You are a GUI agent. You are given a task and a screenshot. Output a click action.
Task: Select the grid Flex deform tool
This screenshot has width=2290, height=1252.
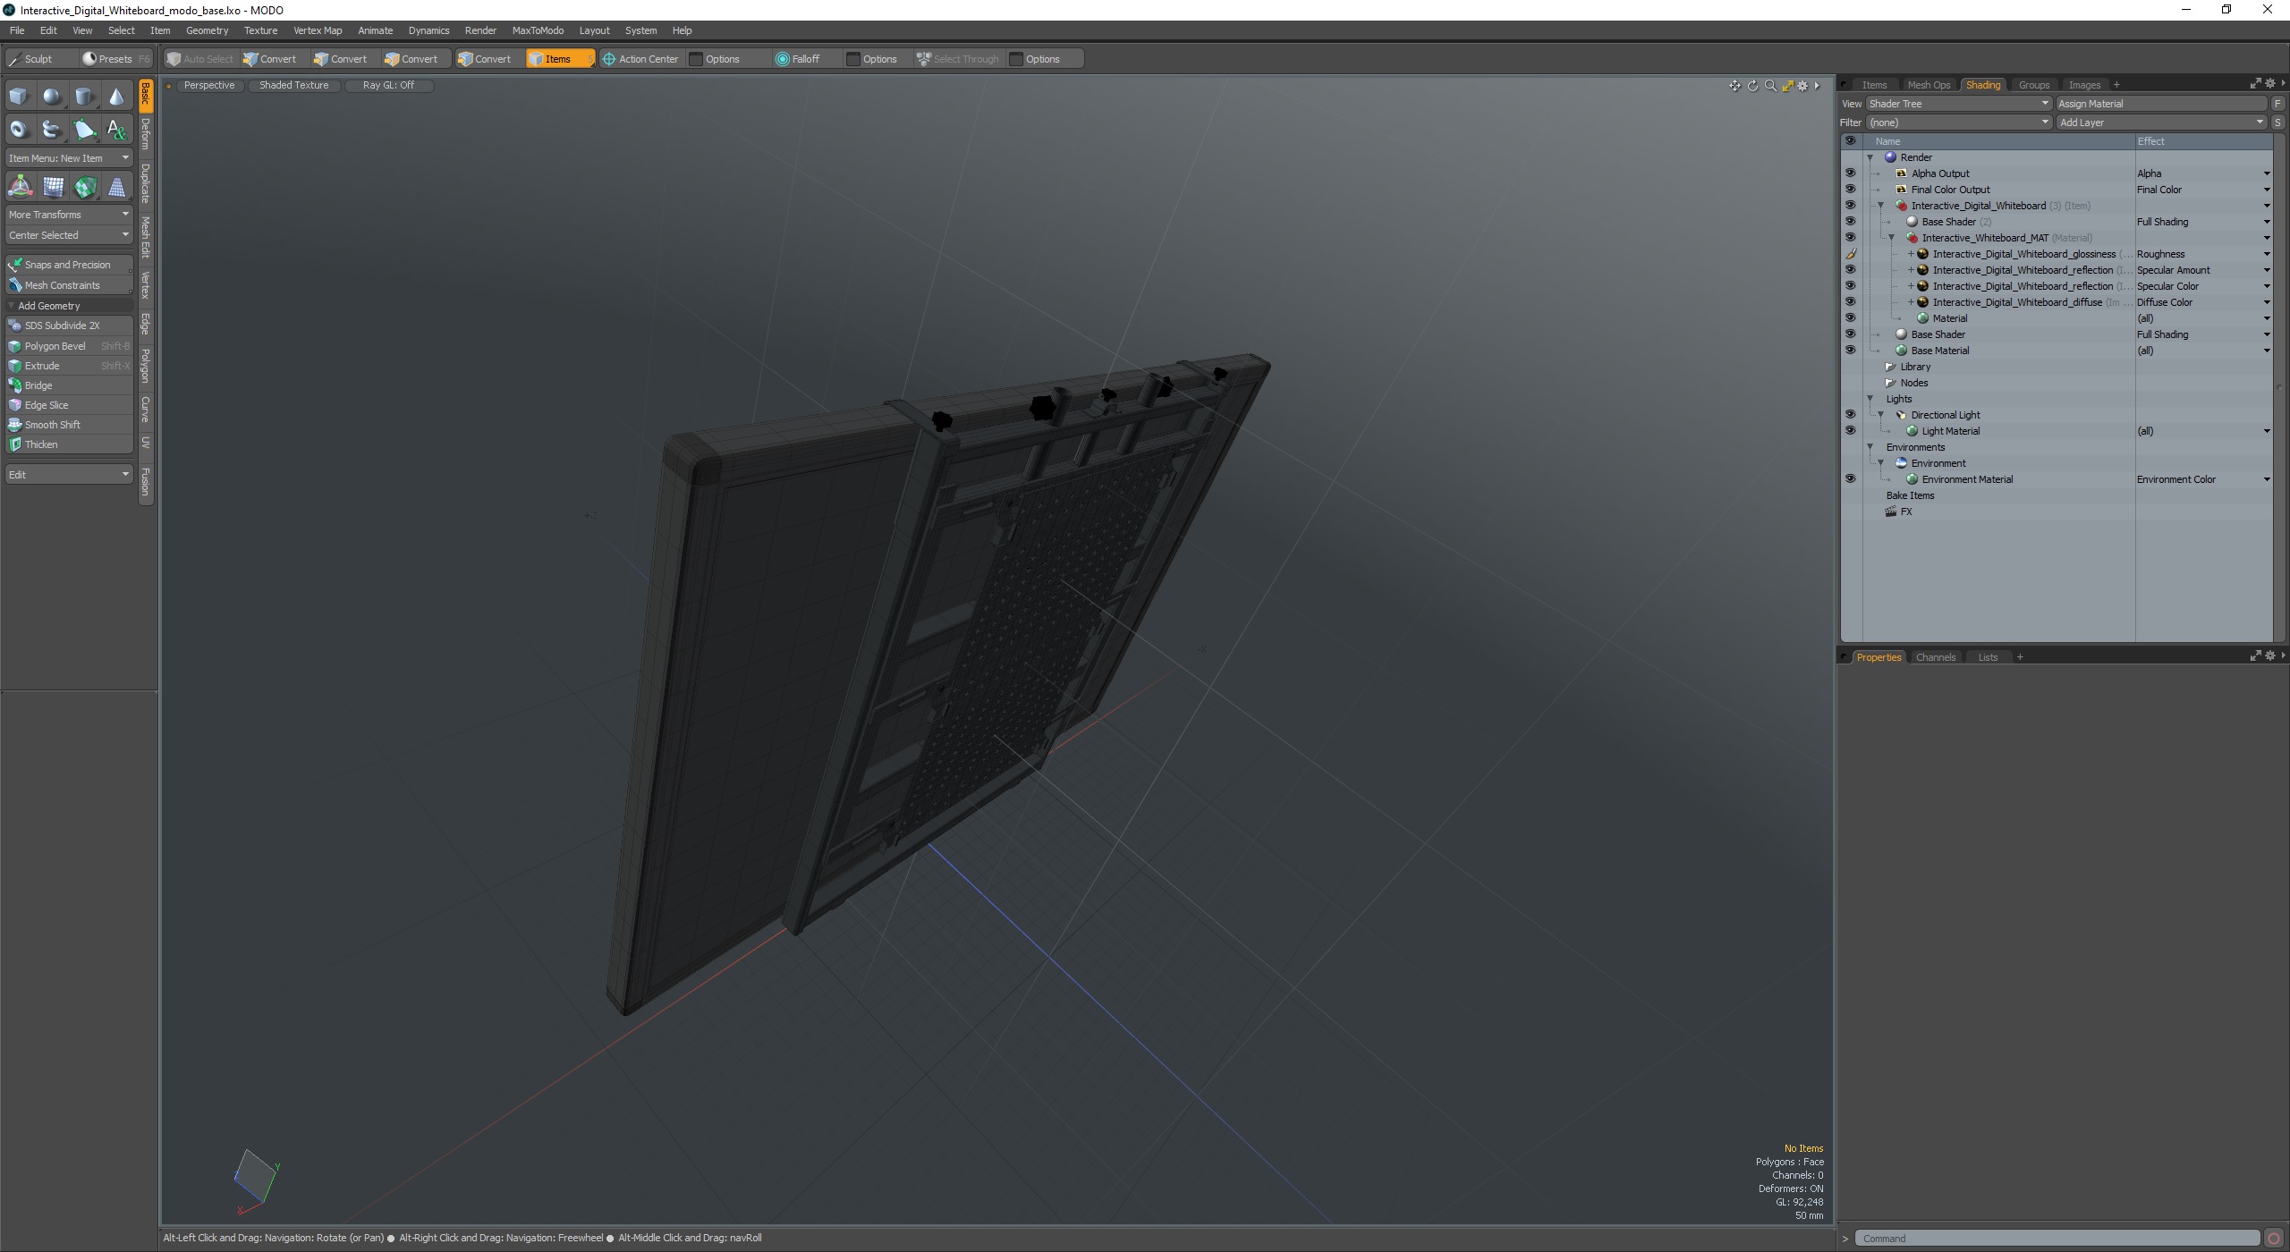point(53,187)
